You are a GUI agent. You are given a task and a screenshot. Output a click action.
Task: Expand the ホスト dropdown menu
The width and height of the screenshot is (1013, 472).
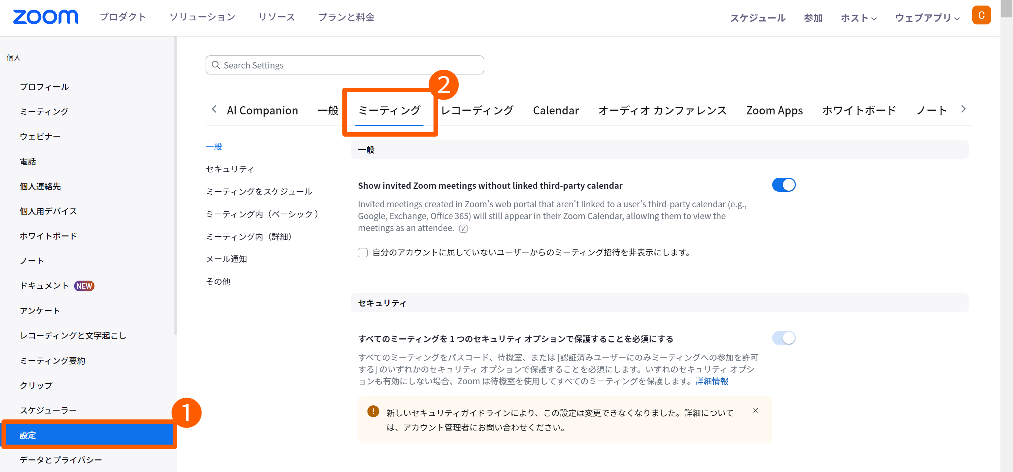point(858,18)
